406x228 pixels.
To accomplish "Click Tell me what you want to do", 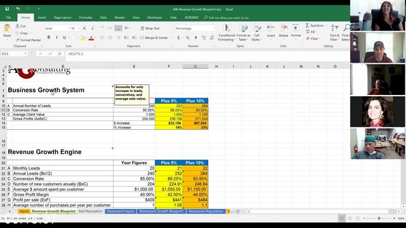I will (x=226, y=18).
